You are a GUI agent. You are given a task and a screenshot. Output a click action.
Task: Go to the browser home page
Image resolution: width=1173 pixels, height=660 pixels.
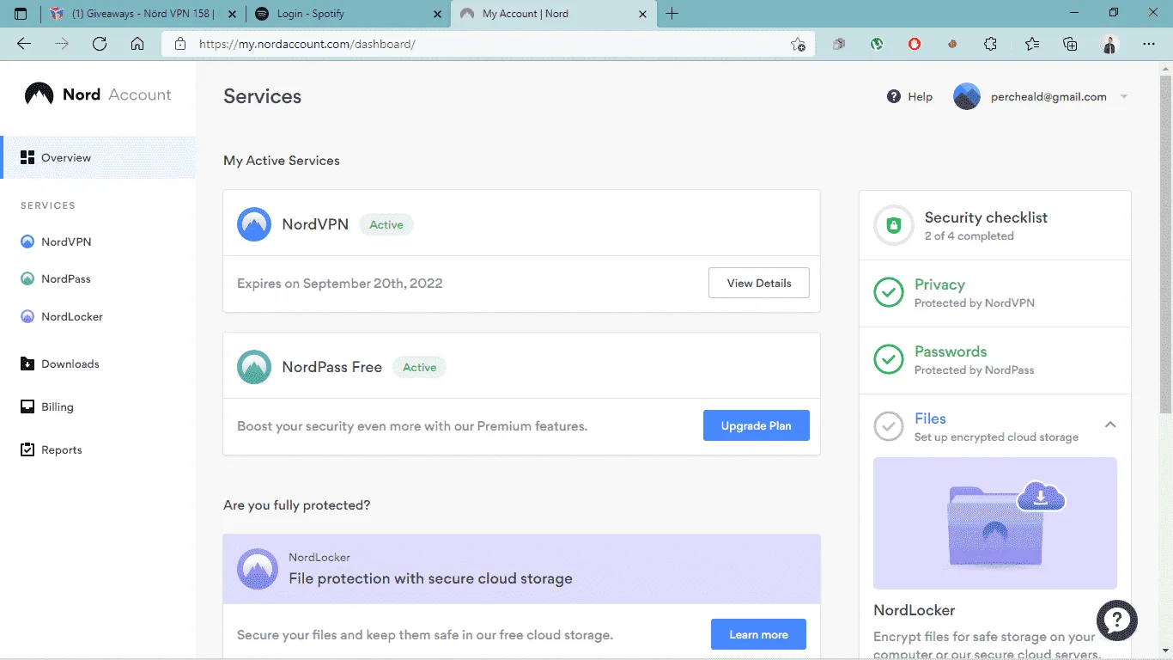coord(137,45)
